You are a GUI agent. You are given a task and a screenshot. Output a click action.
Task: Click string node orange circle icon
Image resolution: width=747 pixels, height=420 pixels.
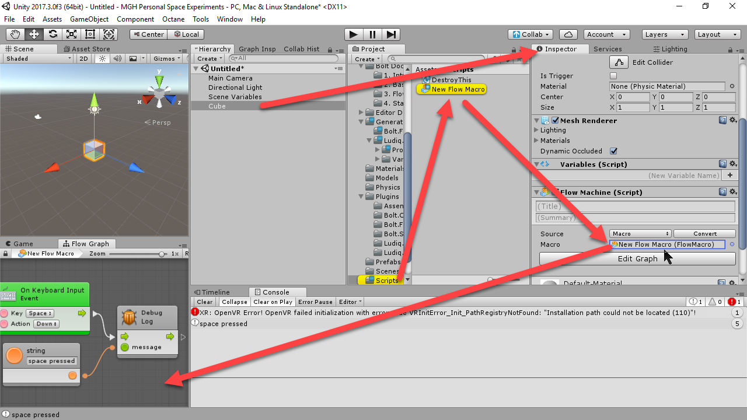coord(15,355)
